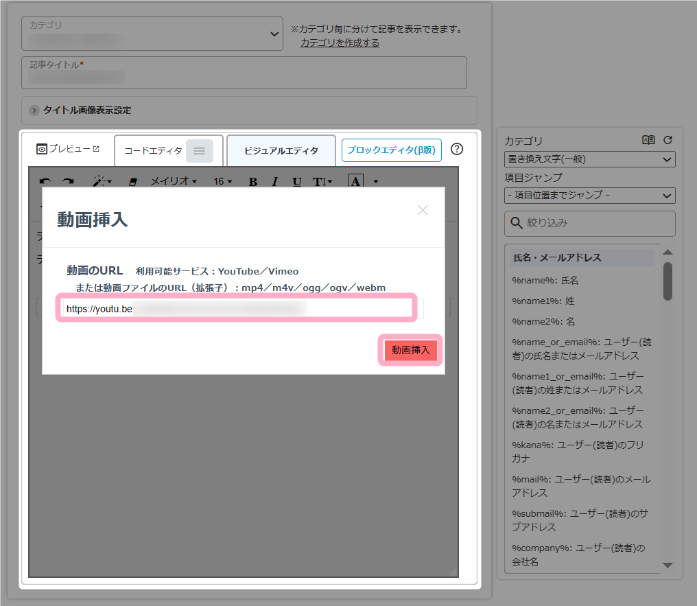Apply underline with the U icon
The image size is (697, 606).
tap(296, 182)
